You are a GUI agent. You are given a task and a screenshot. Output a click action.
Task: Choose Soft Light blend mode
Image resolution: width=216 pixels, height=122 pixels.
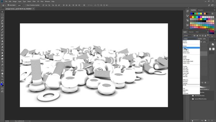191,68
